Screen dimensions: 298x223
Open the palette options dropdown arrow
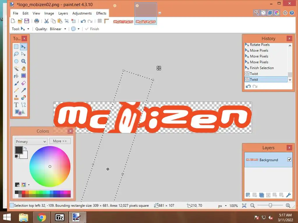(x=29, y=185)
